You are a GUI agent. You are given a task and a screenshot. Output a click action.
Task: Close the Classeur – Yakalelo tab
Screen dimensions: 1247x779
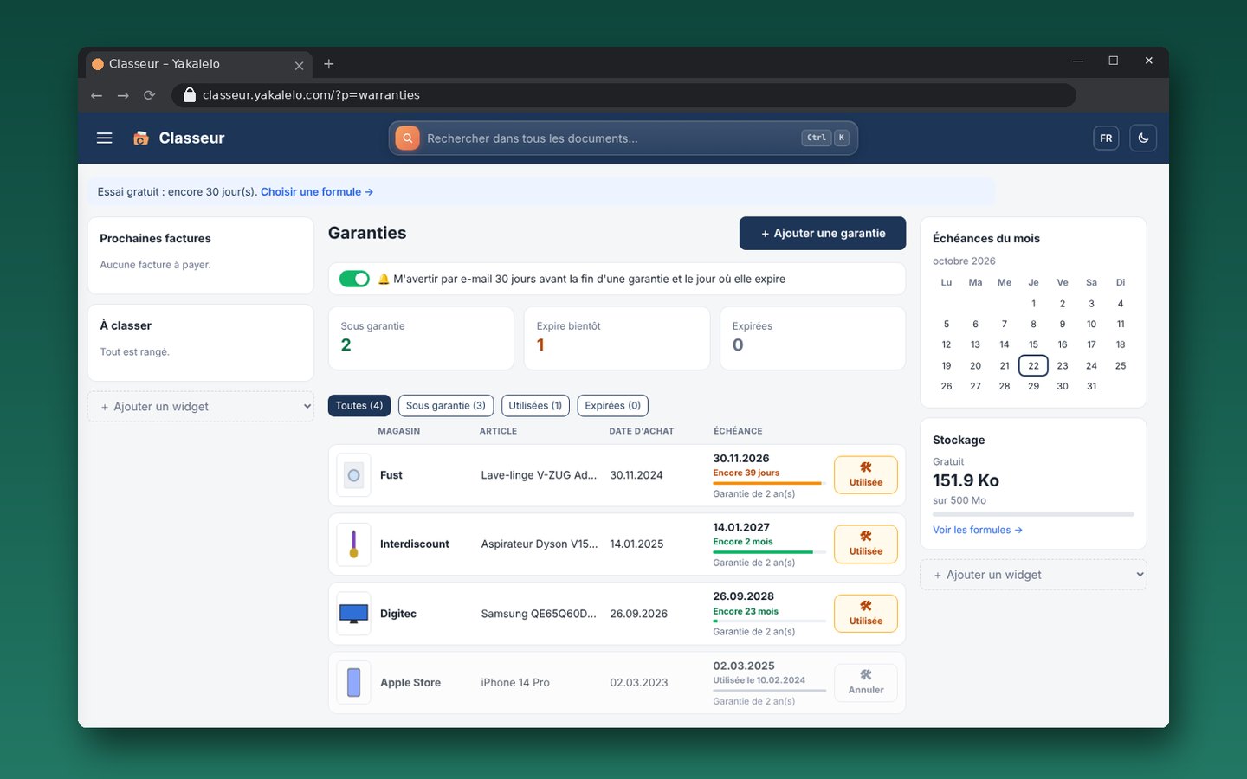click(x=299, y=65)
